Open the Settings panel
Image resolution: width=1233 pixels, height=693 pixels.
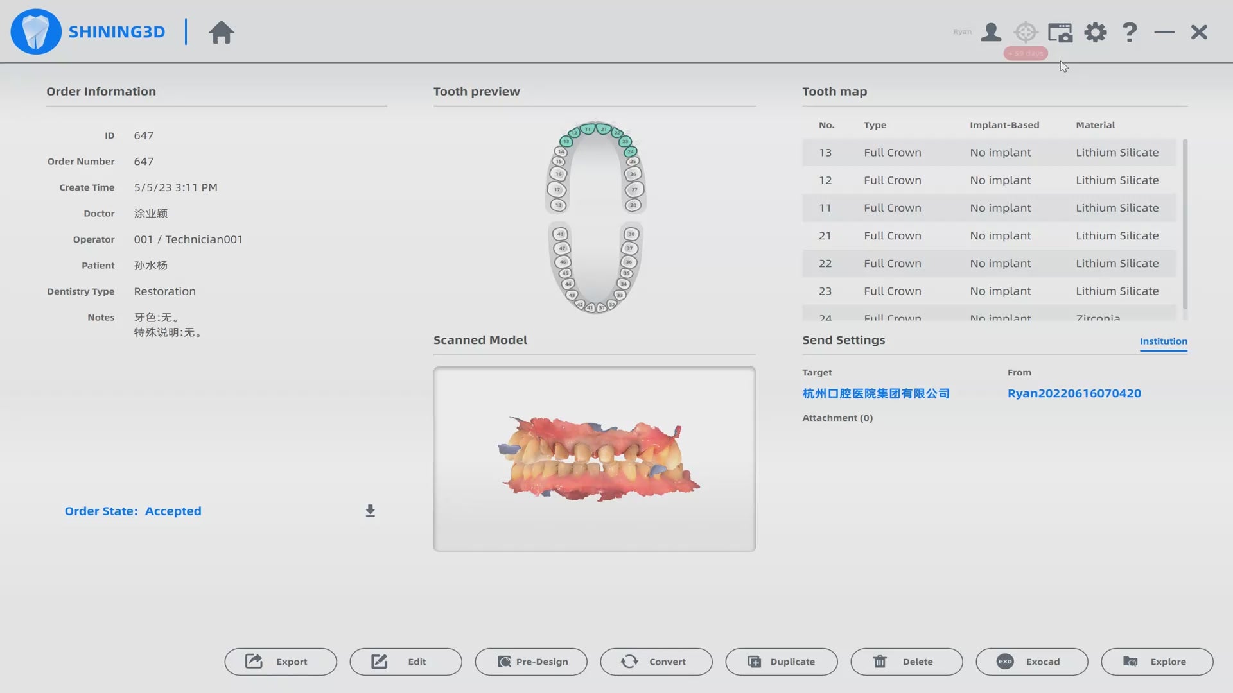(x=1096, y=31)
